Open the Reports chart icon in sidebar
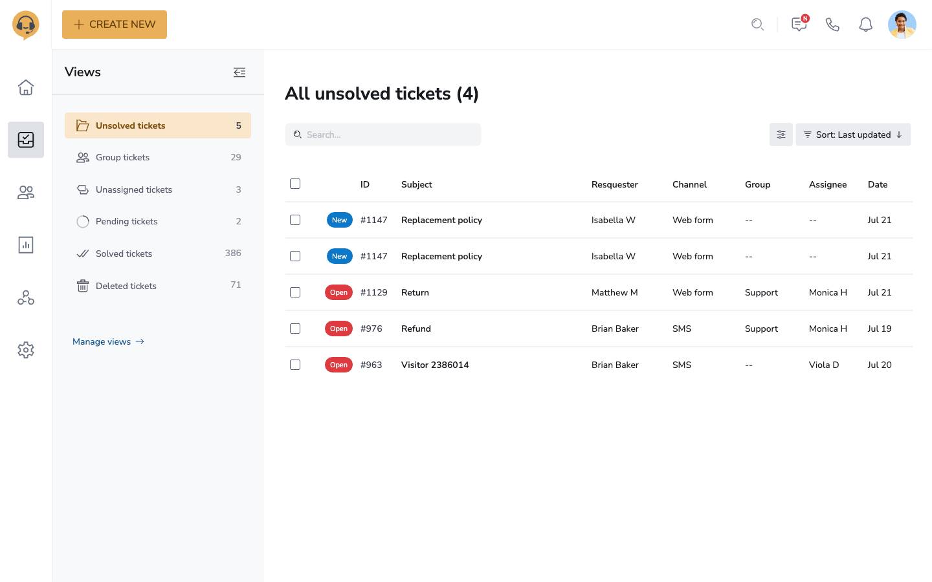This screenshot has width=932, height=582. [26, 245]
